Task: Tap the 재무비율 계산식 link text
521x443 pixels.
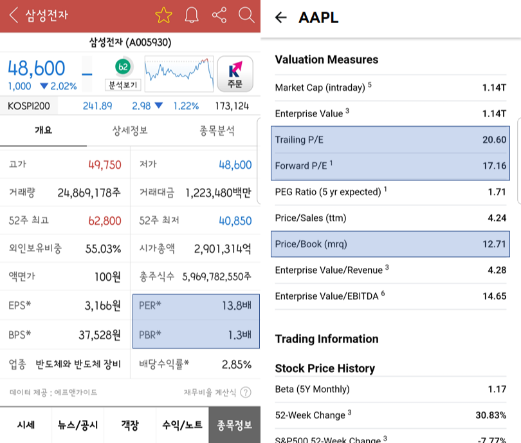Action: [x=210, y=392]
